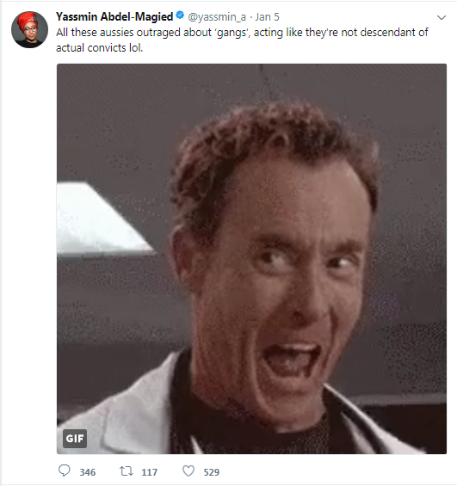Like the tweet with the heart icon
Viewport: 457px width, 486px height.
188,471
